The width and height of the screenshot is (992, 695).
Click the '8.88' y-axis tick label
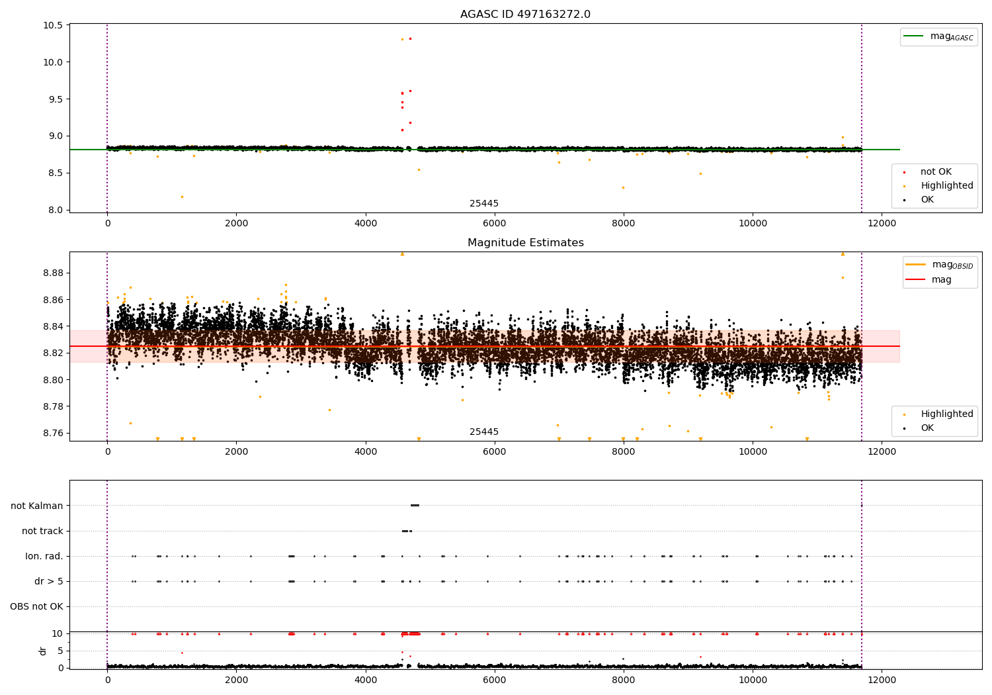tap(52, 273)
